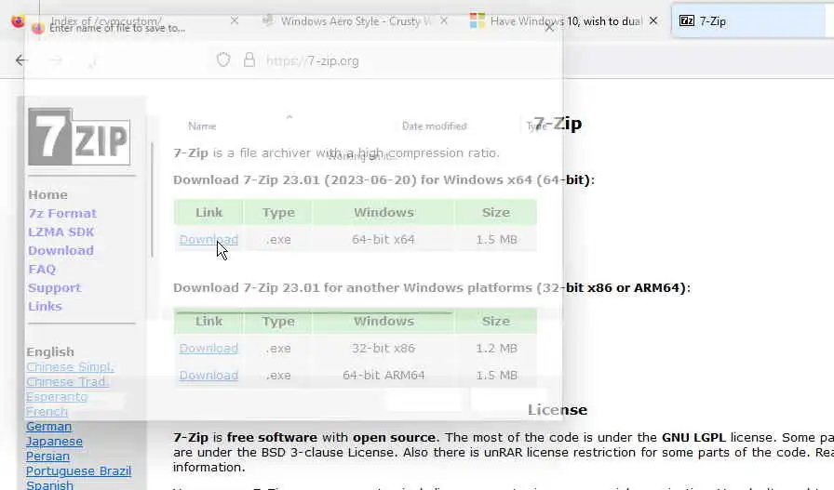Download the 64-bit x64 installer
834x490 pixels.
pyautogui.click(x=208, y=240)
